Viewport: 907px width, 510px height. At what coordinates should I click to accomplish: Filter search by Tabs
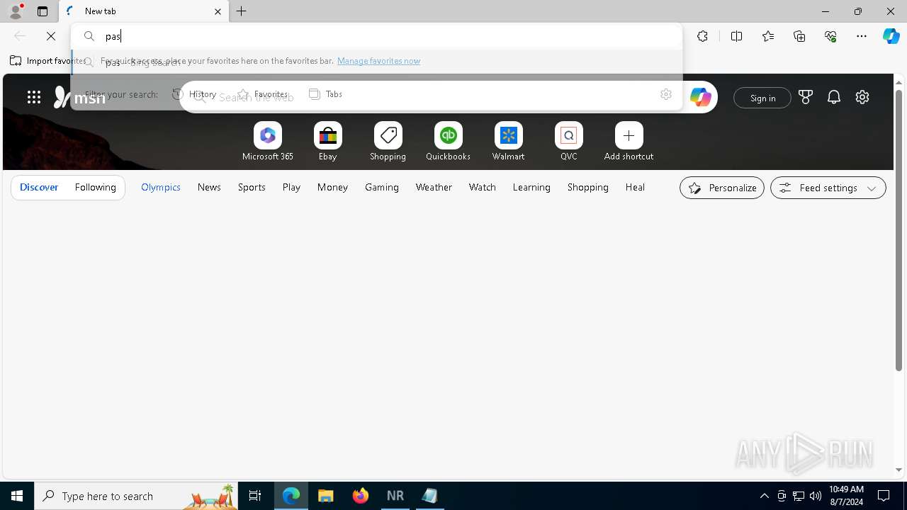point(325,94)
